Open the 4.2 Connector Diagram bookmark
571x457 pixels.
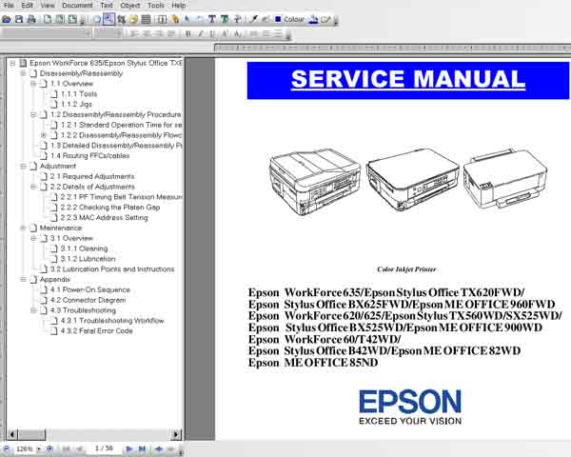click(88, 300)
